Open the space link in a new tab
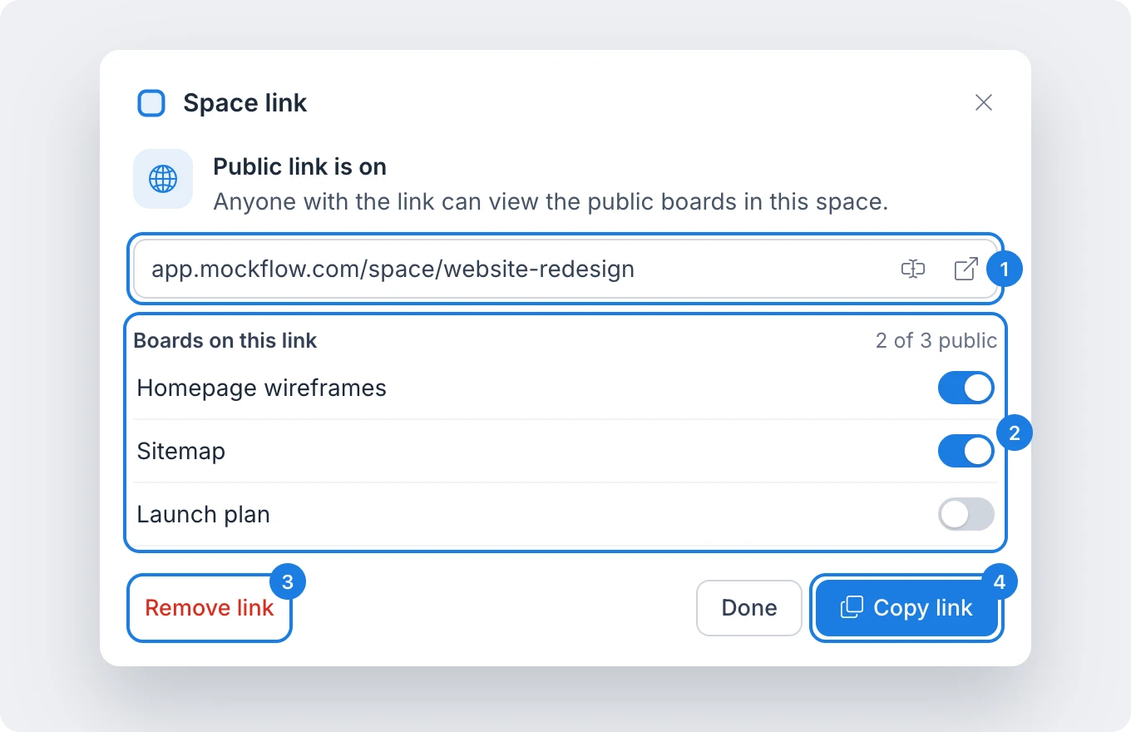 (x=966, y=269)
